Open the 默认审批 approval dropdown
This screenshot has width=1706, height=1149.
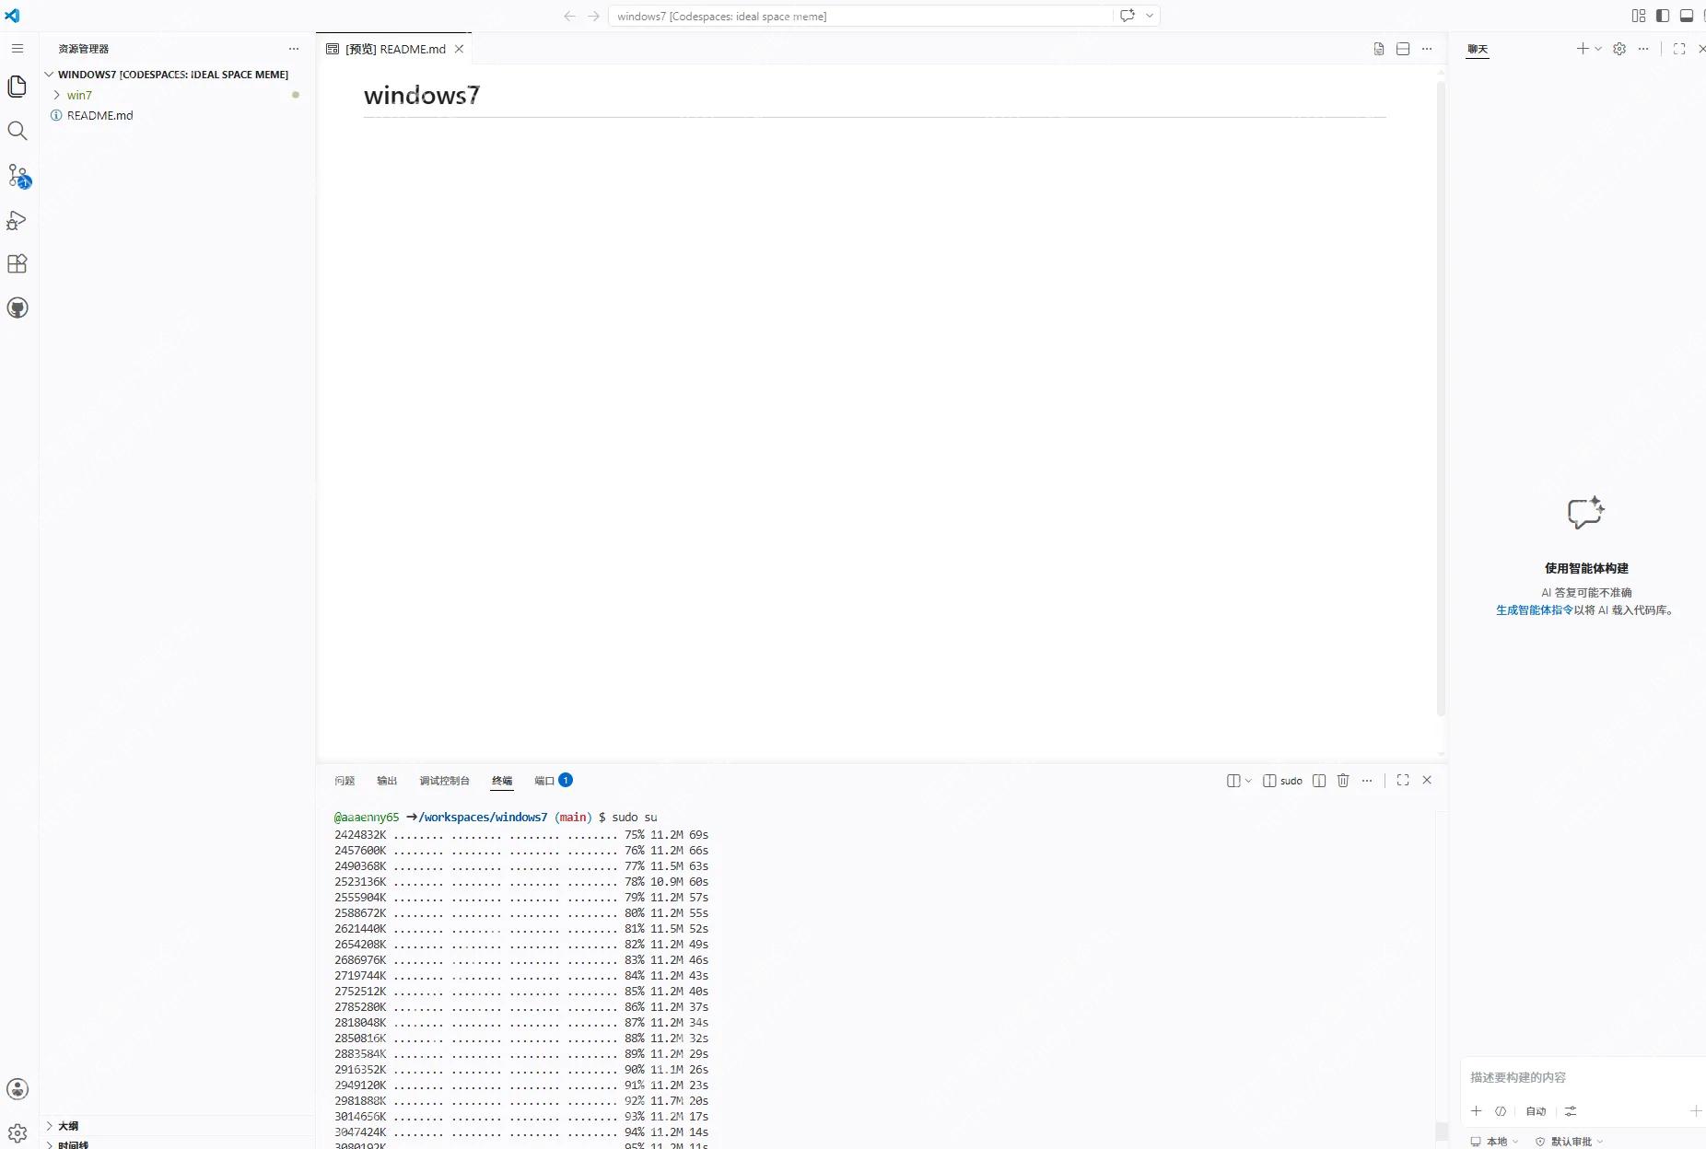(x=1569, y=1142)
